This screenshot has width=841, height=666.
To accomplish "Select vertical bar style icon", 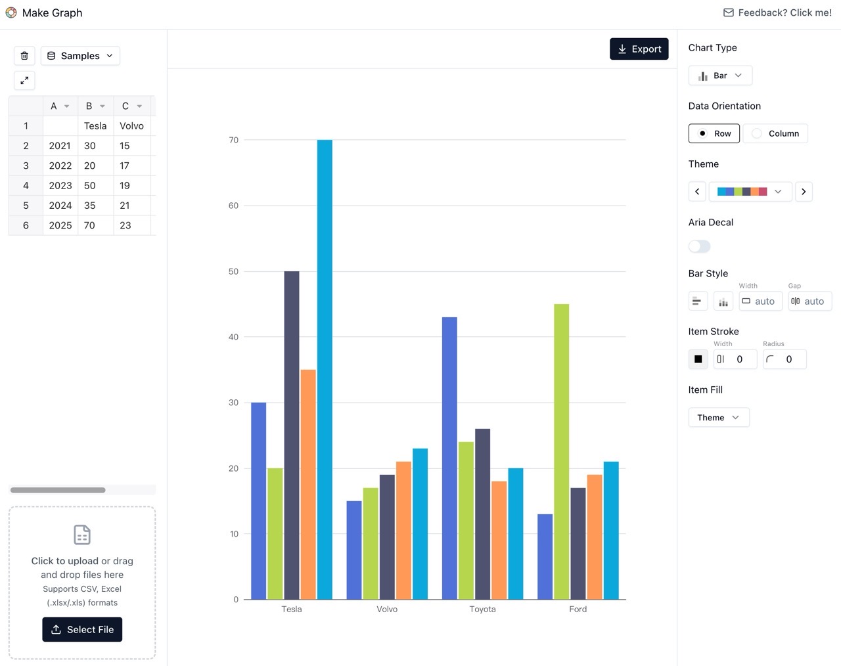I will (723, 301).
